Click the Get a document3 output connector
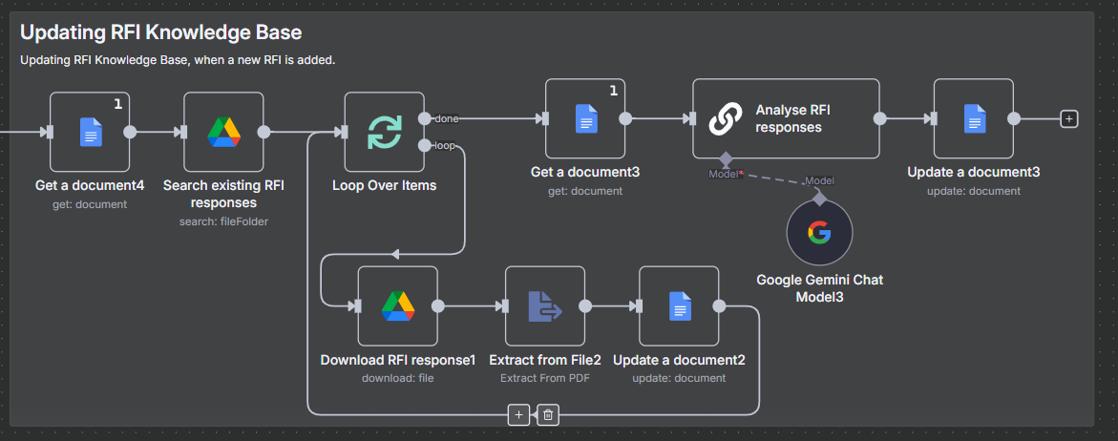Image resolution: width=1118 pixels, height=441 pixels. click(625, 118)
